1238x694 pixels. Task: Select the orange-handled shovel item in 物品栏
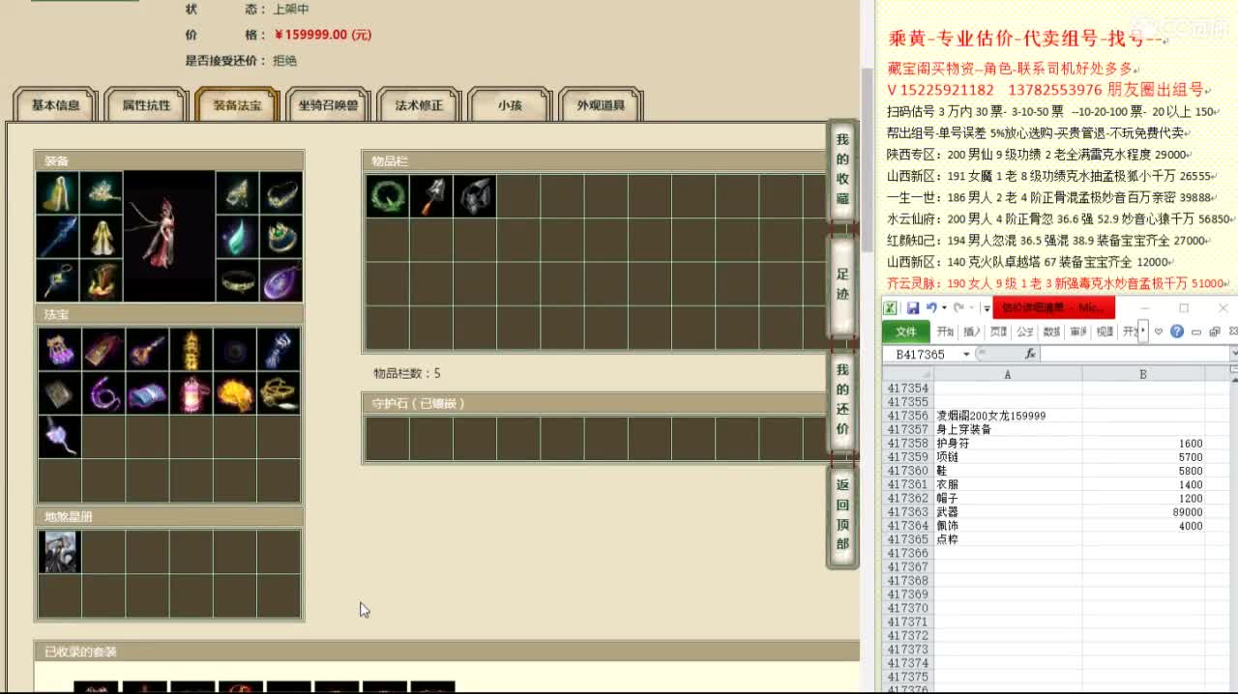pos(430,196)
